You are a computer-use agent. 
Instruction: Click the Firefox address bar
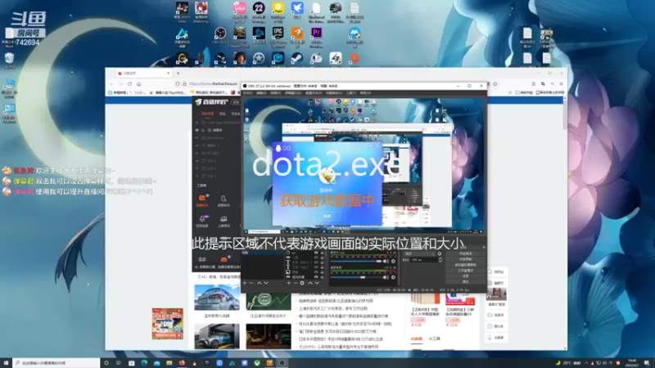point(211,84)
